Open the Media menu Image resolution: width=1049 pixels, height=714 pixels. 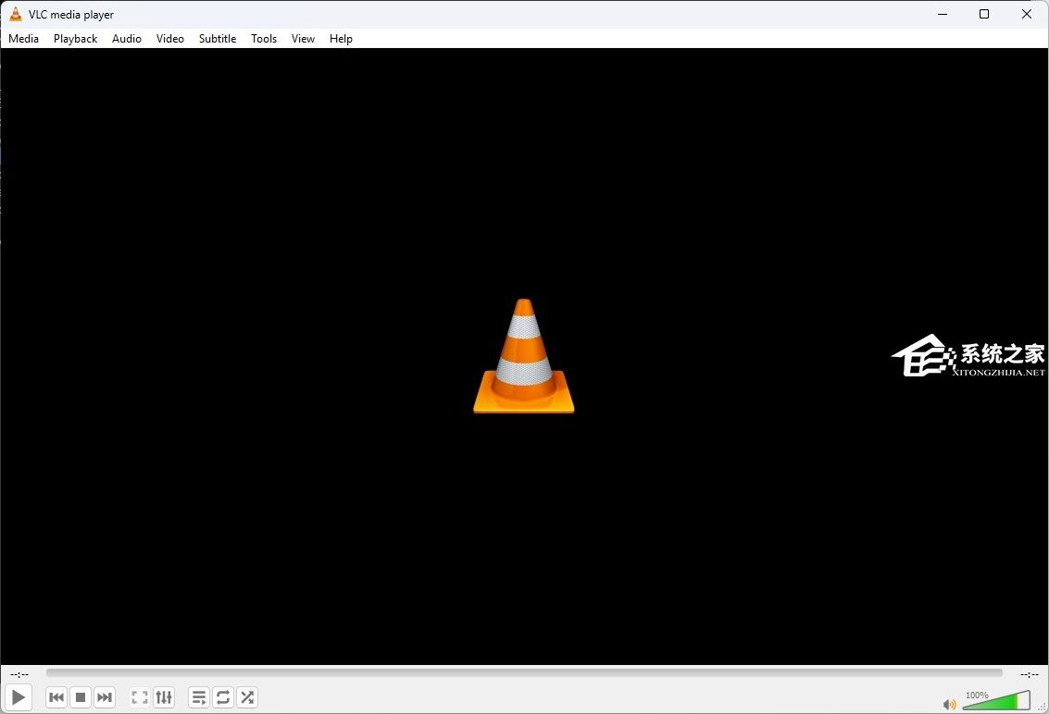click(x=23, y=38)
